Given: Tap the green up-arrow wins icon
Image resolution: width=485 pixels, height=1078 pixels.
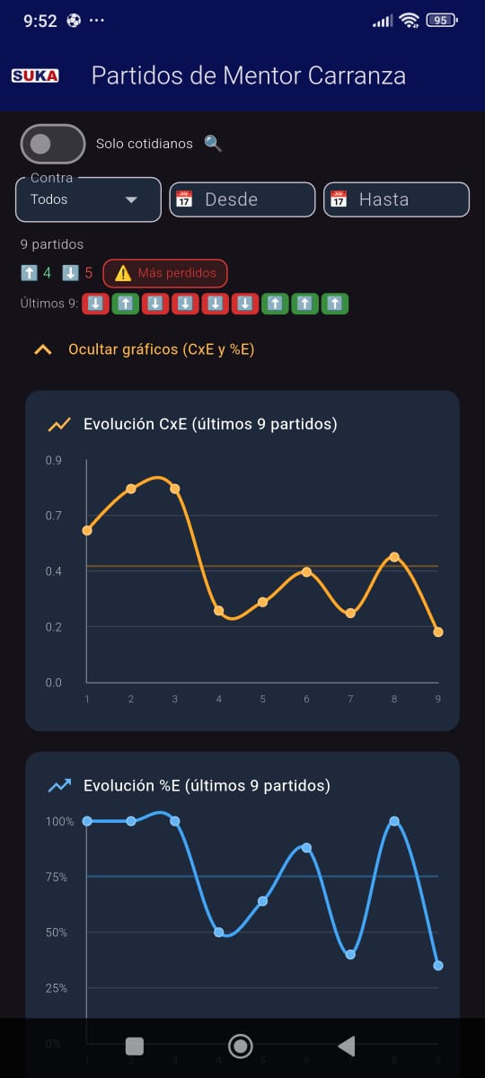Looking at the screenshot, I should pos(29,272).
